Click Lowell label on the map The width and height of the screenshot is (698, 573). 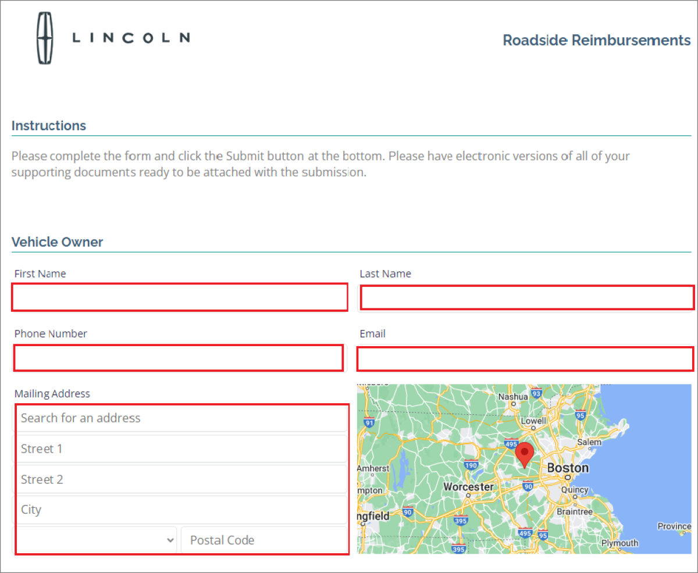coord(533,421)
